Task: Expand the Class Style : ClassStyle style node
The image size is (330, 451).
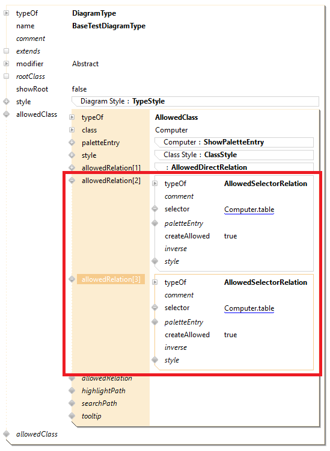Action: (72, 155)
